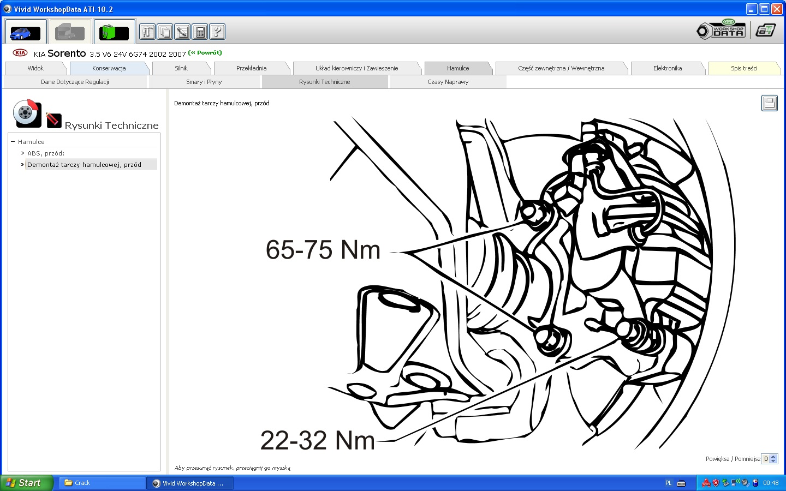Print the technical drawing using printer icon

coord(770,103)
